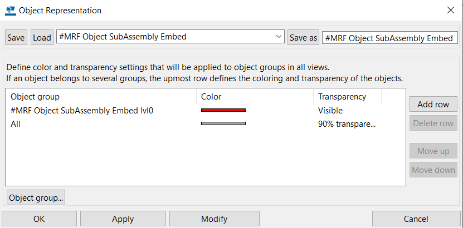Click the Tekla app icon in title bar
This screenshot has height=228, width=463.
(11, 11)
